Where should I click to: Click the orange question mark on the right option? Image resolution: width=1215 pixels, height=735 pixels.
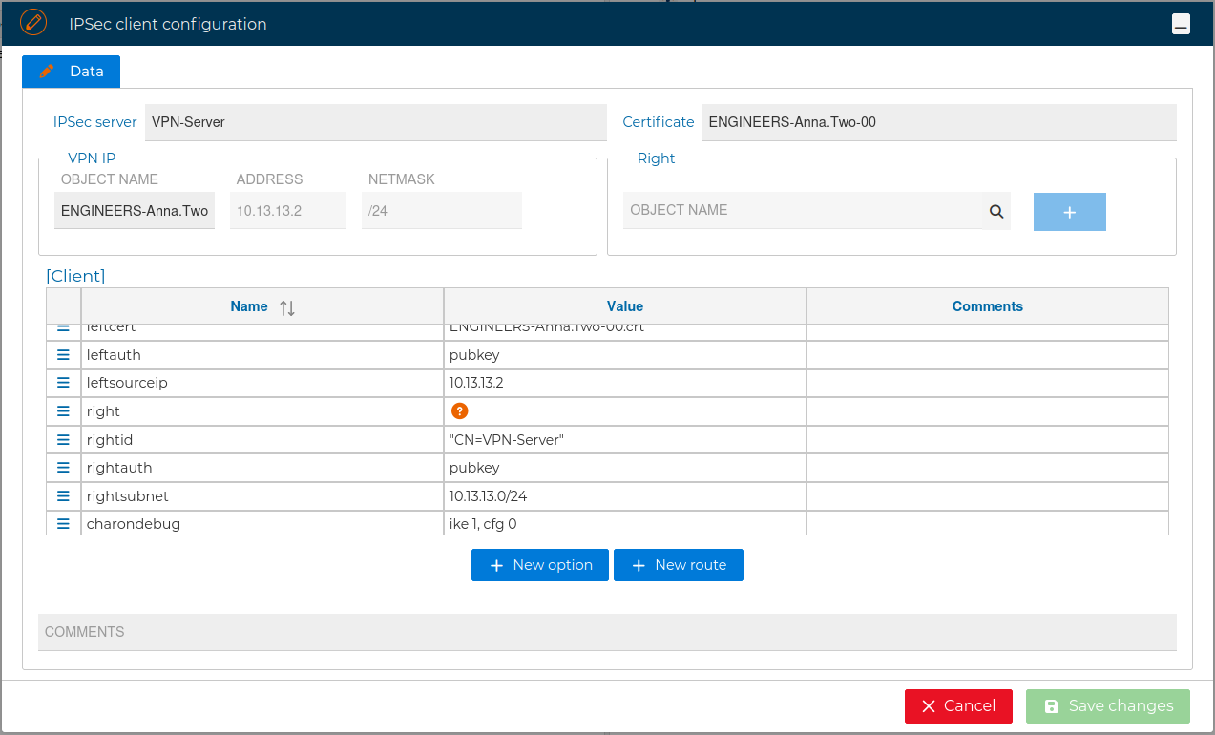click(x=459, y=410)
